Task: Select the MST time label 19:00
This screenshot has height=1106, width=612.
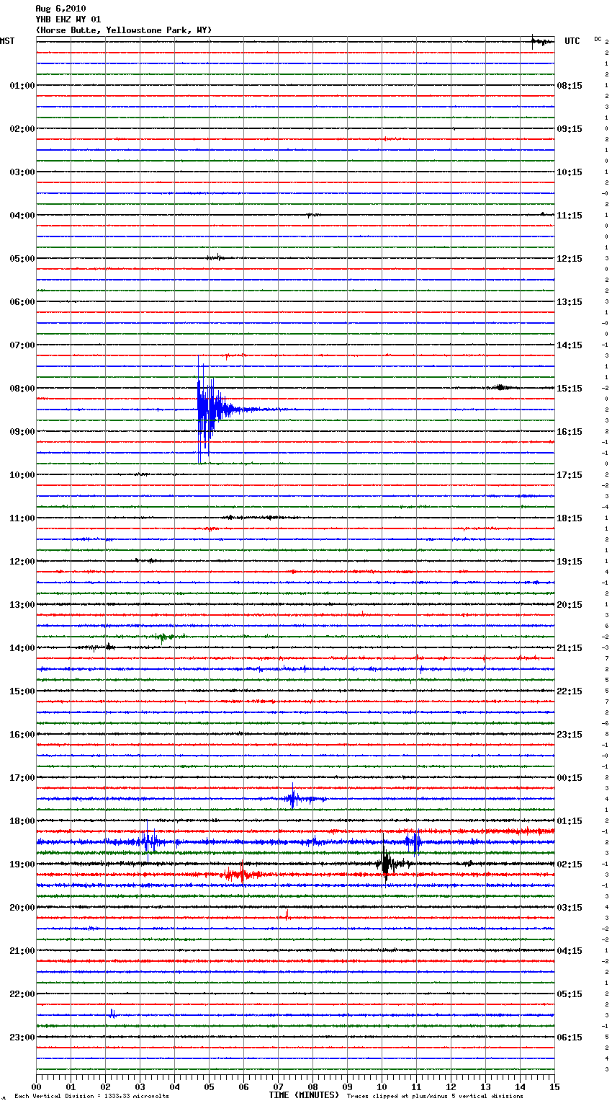Action: click(x=22, y=864)
